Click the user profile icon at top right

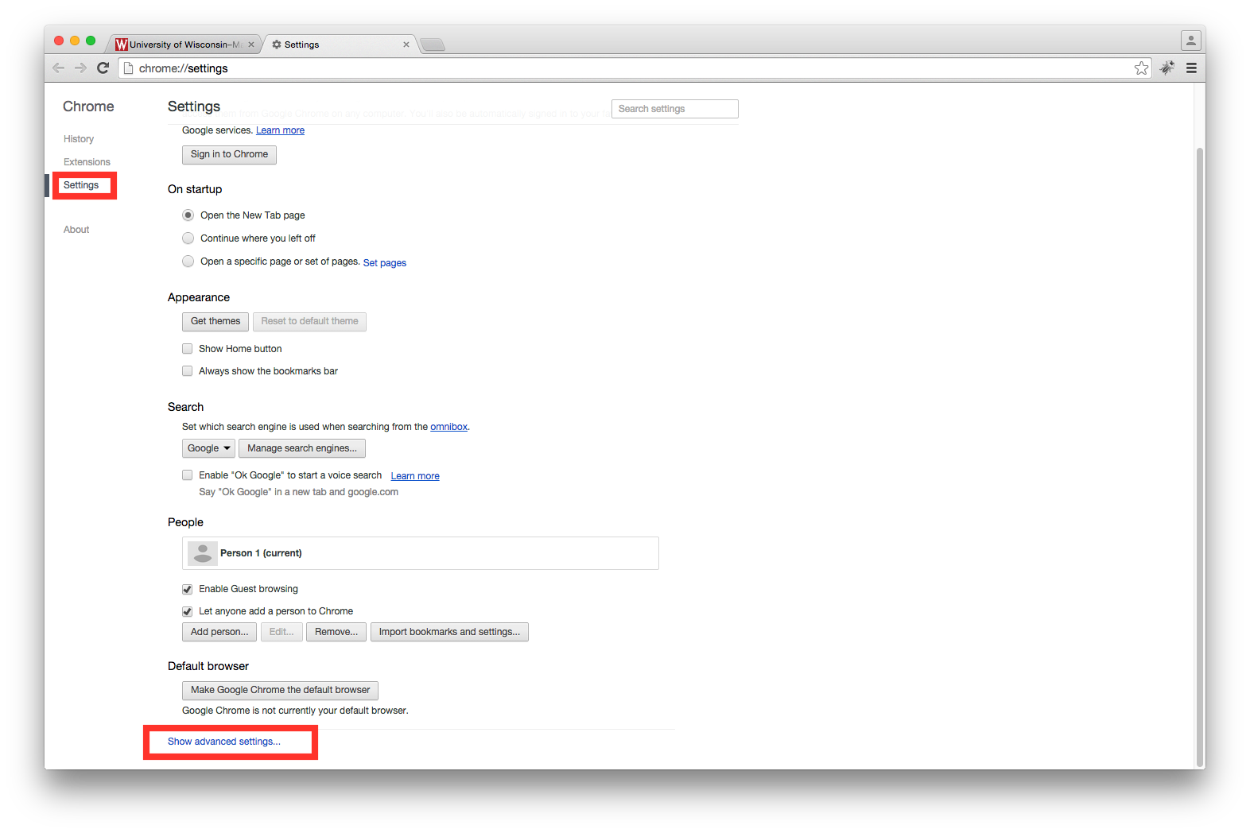tap(1190, 40)
